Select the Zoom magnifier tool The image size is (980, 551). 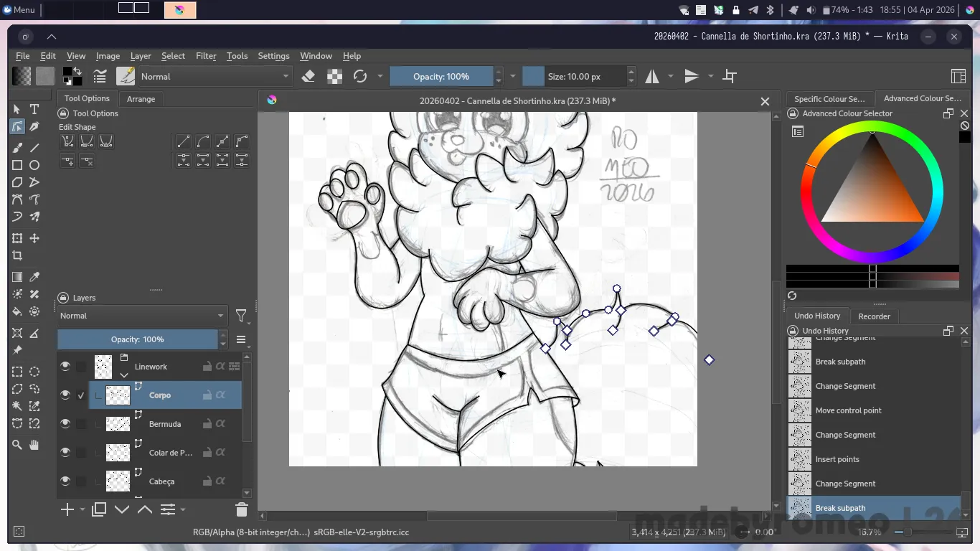[x=17, y=445]
